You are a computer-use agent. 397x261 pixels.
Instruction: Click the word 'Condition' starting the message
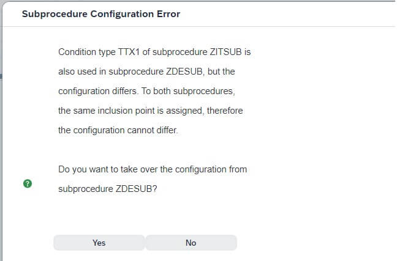pyautogui.click(x=75, y=52)
